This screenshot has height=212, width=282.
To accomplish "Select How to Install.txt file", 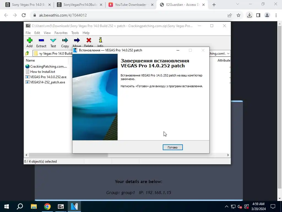I will 40,71.
